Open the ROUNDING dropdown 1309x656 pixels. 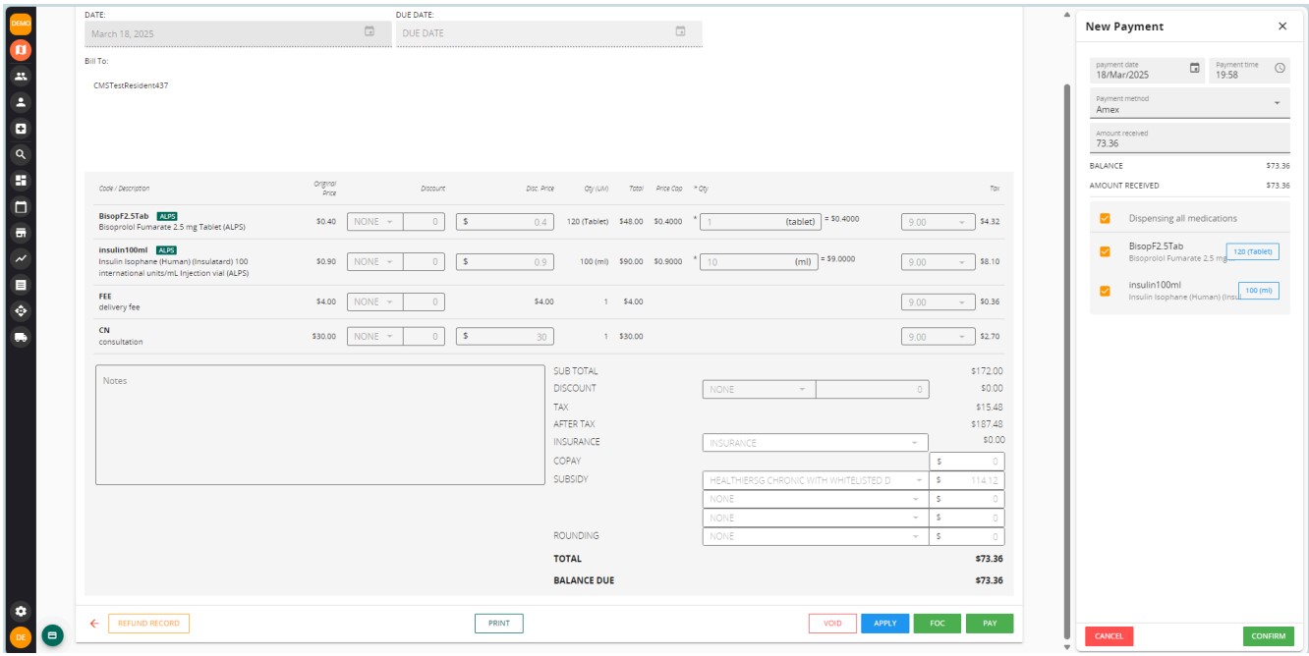[816, 536]
